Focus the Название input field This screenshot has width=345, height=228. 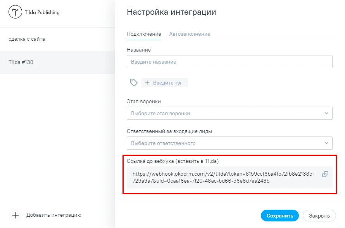tap(229, 62)
